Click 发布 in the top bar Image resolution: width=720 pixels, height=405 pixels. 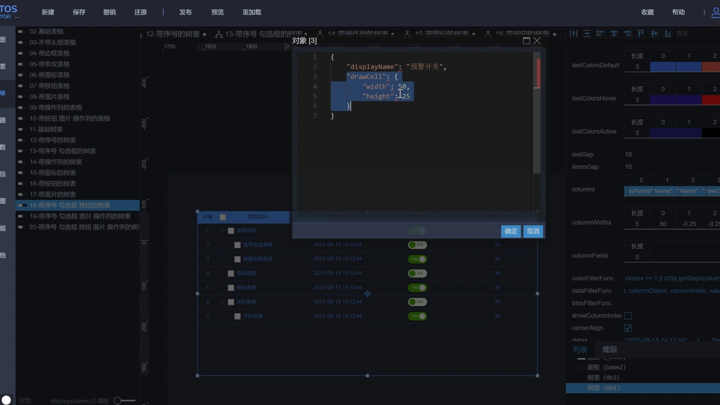tap(186, 12)
